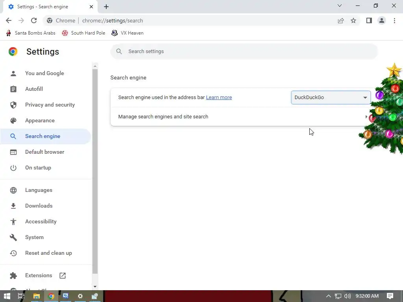The image size is (403, 302).
Task: Go back to the previous page
Action: 9,20
